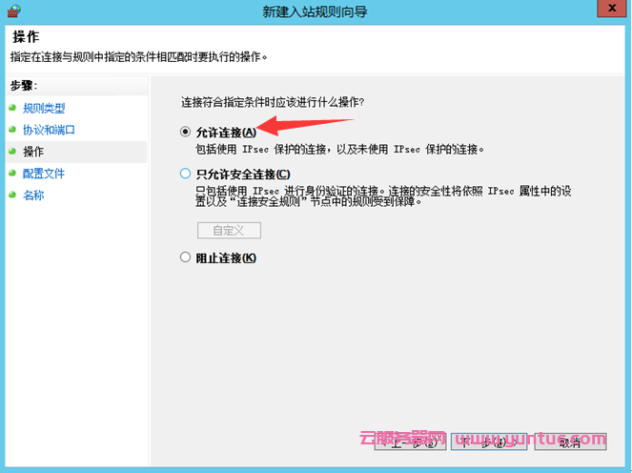The height and width of the screenshot is (473, 632).
Task: Select the 阻止连接(K) radio button
Action: (186, 257)
